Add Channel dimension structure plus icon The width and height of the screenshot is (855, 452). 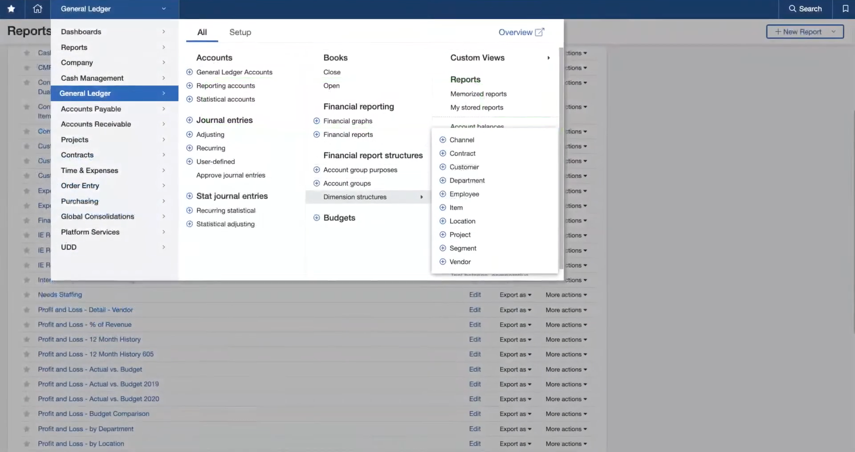(443, 140)
